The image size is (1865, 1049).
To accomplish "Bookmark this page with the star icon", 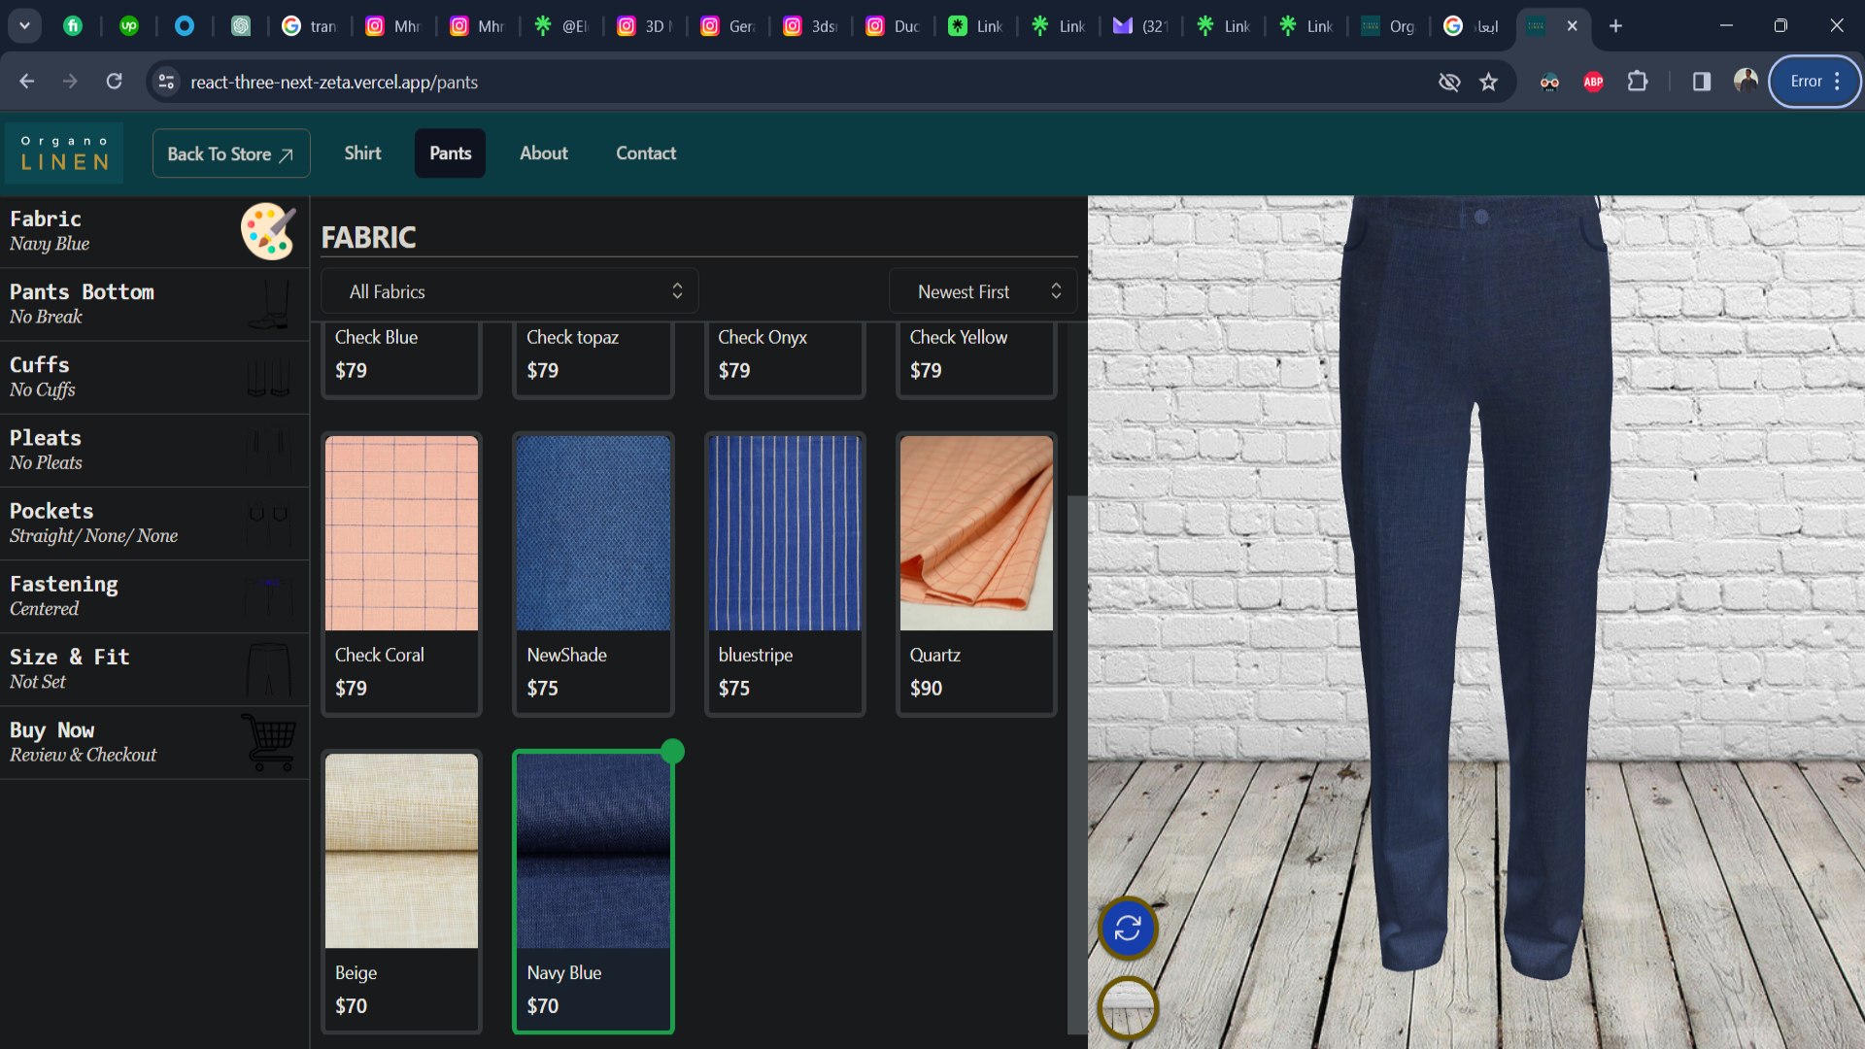I will coord(1488,82).
